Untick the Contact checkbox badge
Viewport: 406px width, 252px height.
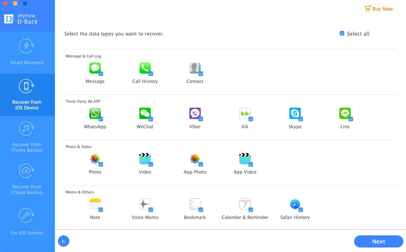coord(201,74)
